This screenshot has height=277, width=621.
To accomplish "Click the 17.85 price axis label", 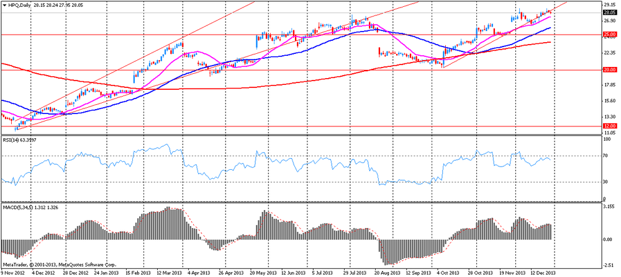I will (x=609, y=85).
